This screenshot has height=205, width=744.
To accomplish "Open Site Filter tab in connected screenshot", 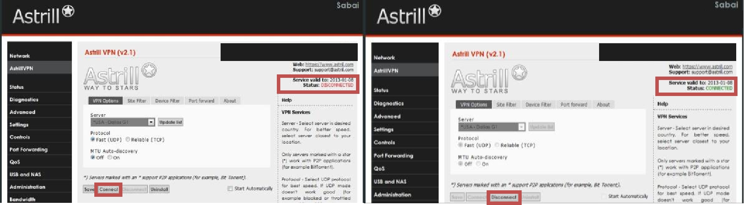I will [x=506, y=105].
